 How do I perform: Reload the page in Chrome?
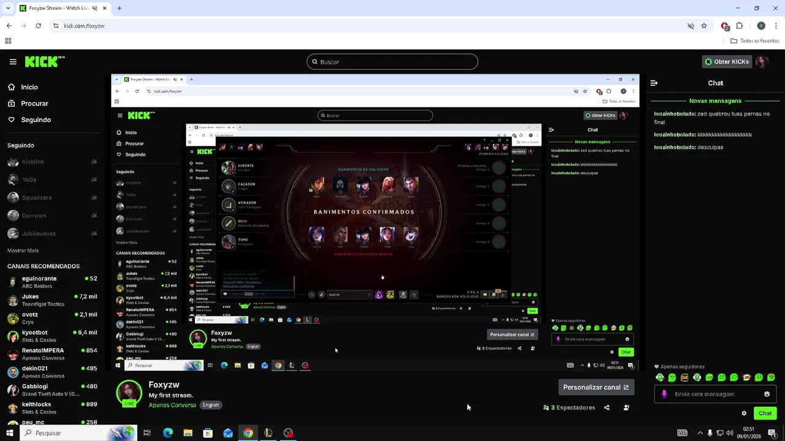click(38, 26)
